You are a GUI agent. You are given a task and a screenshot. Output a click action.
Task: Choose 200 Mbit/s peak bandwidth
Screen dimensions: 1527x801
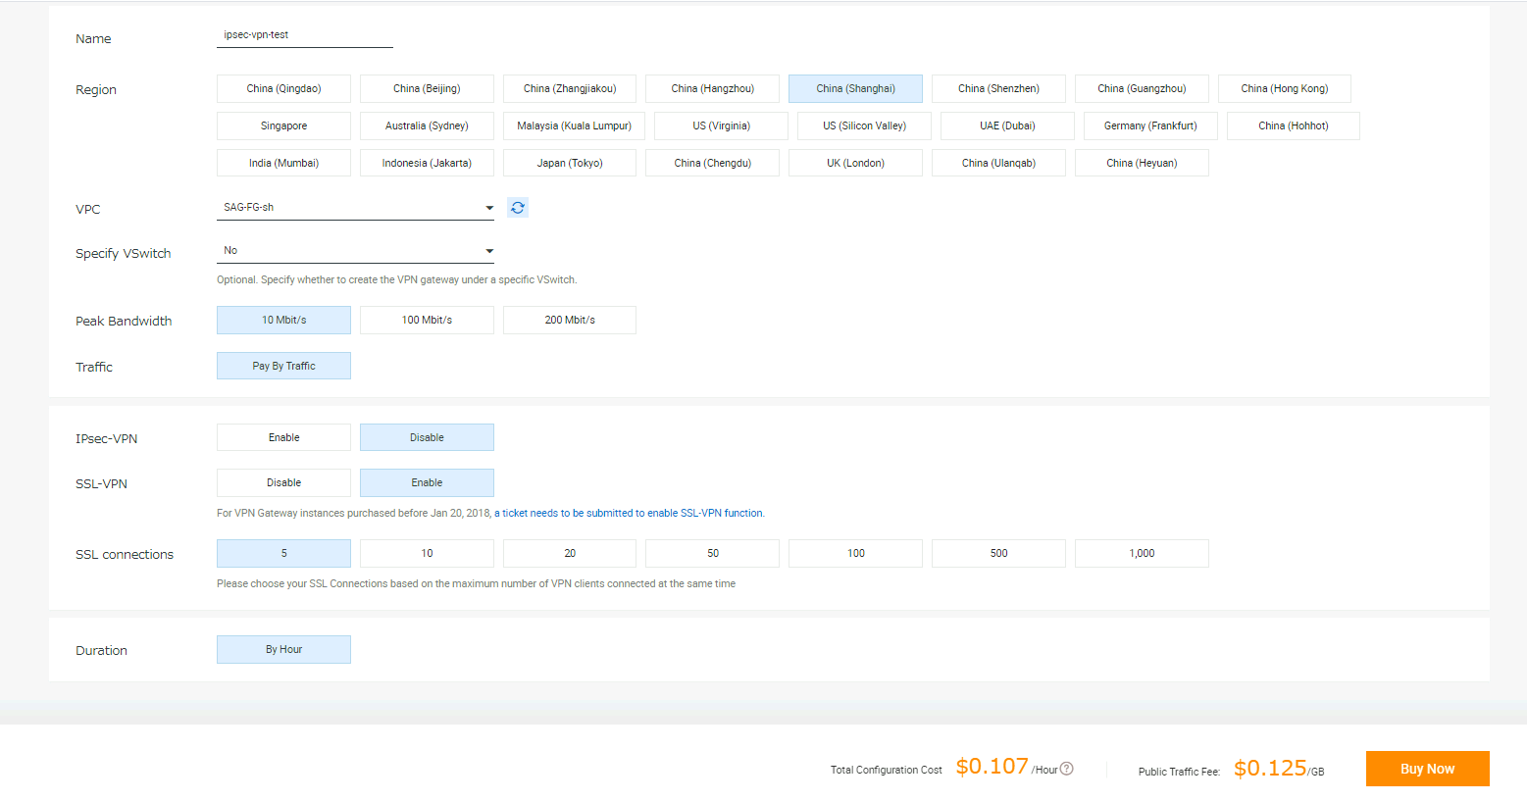(570, 321)
